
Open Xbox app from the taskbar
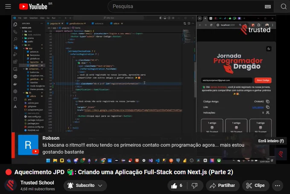tap(219, 160)
